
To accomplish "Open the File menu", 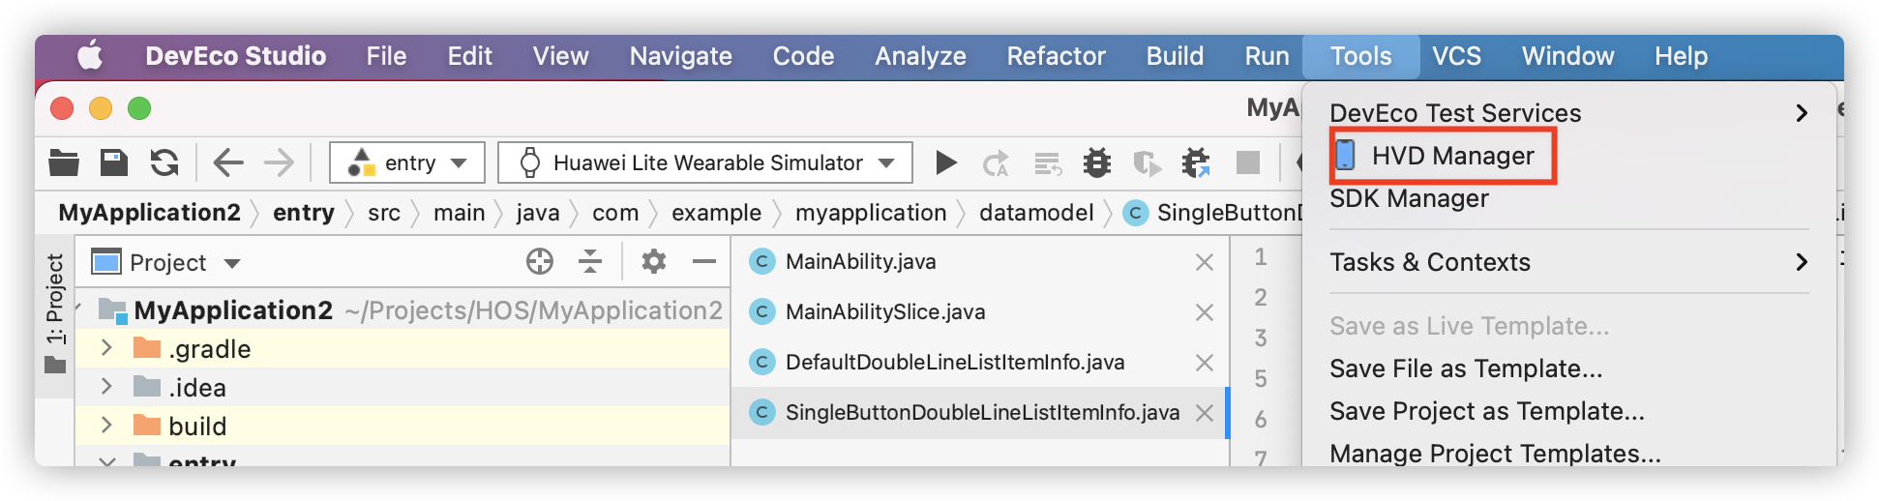I will click(386, 56).
